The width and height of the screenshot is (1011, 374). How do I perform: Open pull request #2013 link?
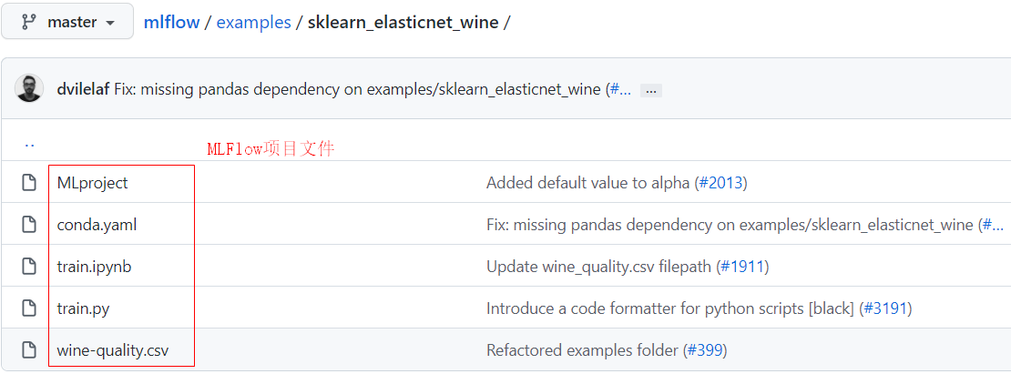coord(721,183)
